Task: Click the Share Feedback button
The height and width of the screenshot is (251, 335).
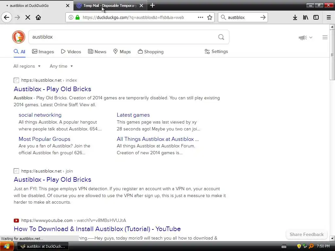Action: [307, 234]
